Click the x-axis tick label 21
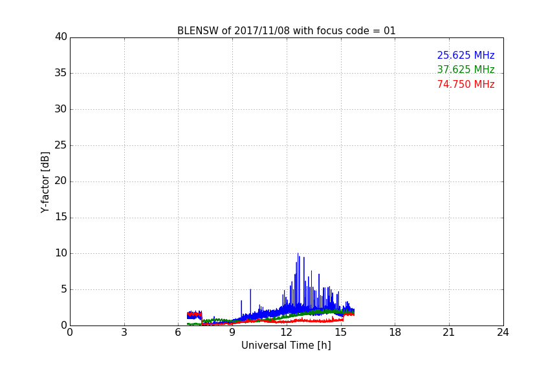The image size is (559, 372). click(449, 333)
